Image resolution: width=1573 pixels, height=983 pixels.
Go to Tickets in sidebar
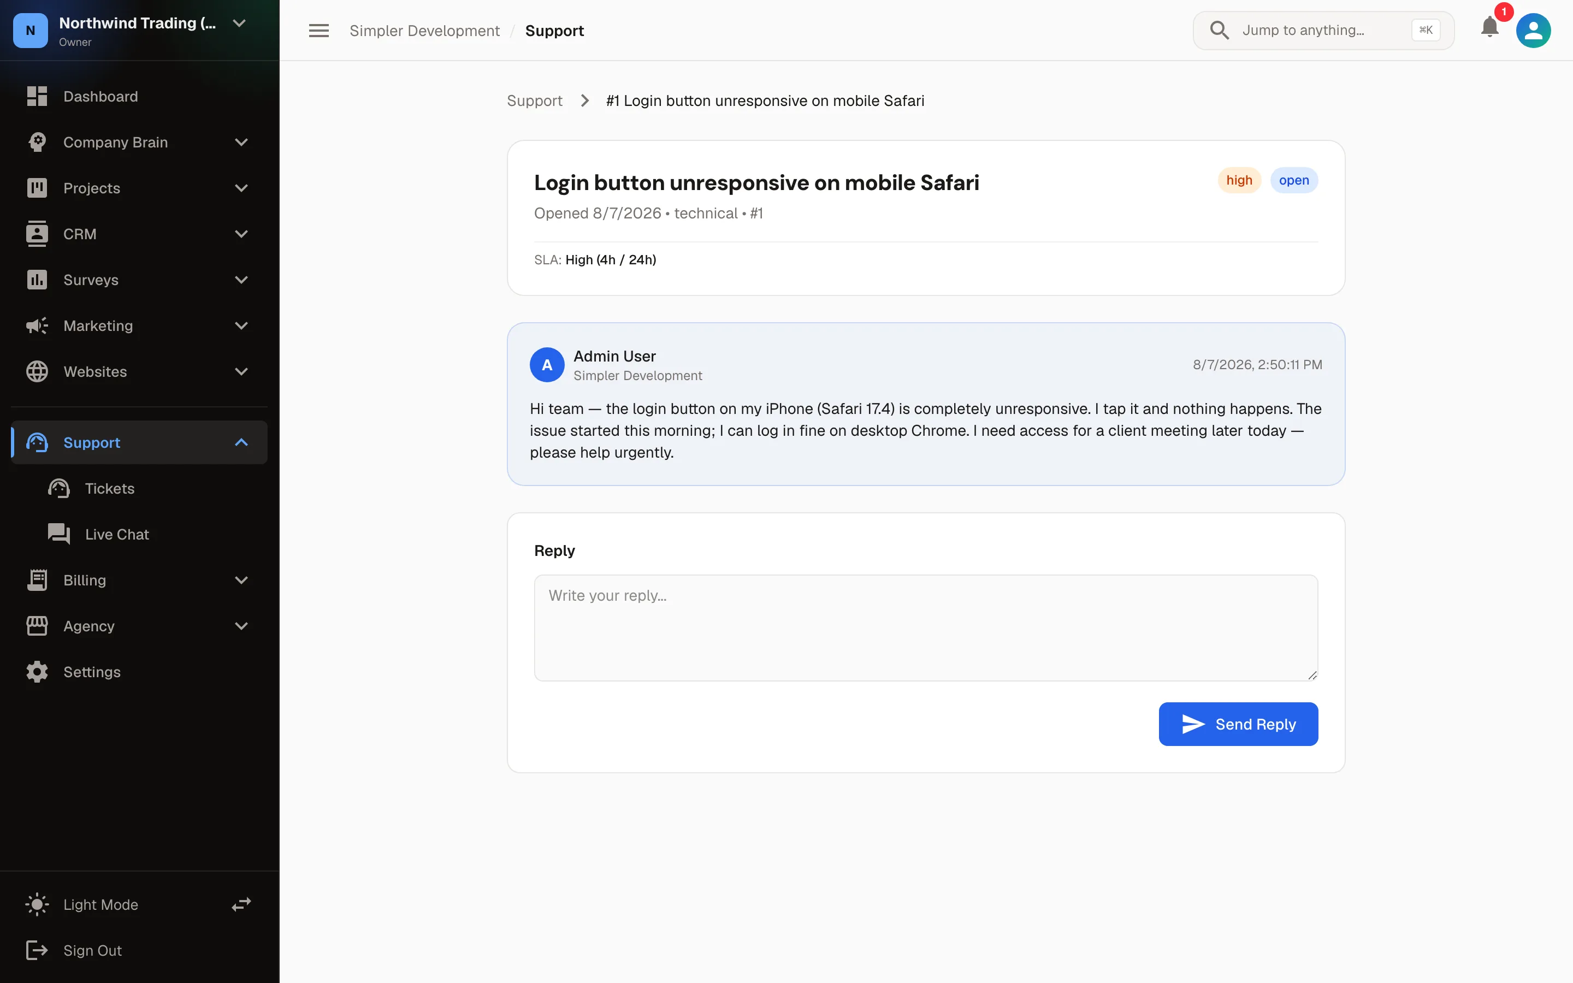(139, 488)
